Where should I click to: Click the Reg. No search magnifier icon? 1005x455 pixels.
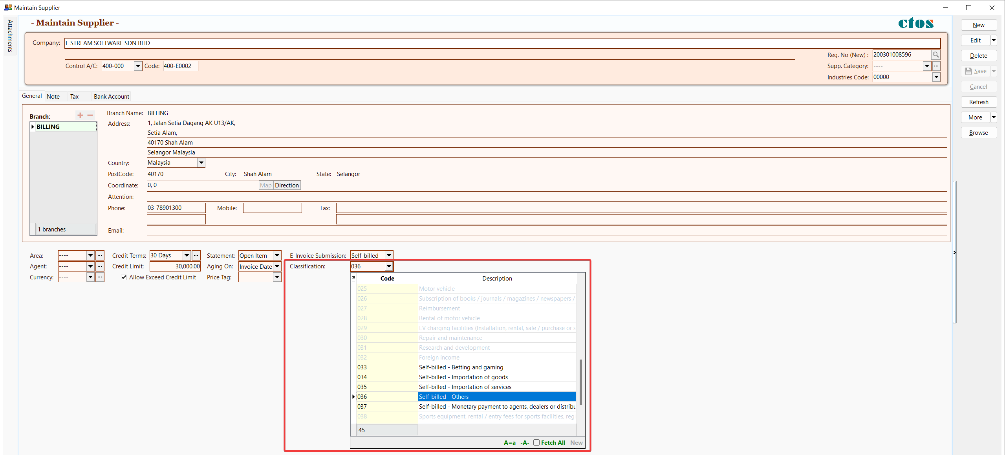[936, 55]
